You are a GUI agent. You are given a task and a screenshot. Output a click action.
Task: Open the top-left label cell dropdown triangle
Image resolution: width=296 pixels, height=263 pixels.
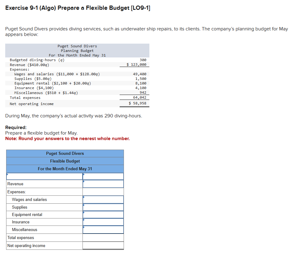click(7, 174)
